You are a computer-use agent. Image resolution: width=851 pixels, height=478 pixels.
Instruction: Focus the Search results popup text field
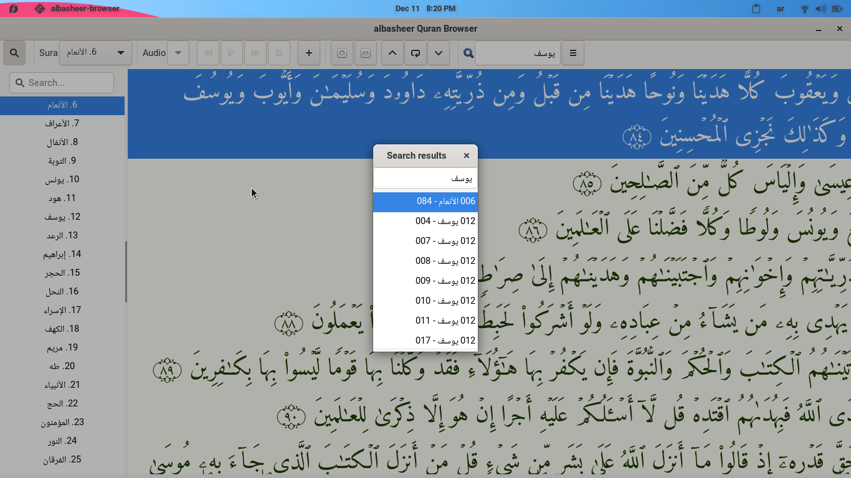pyautogui.click(x=425, y=178)
